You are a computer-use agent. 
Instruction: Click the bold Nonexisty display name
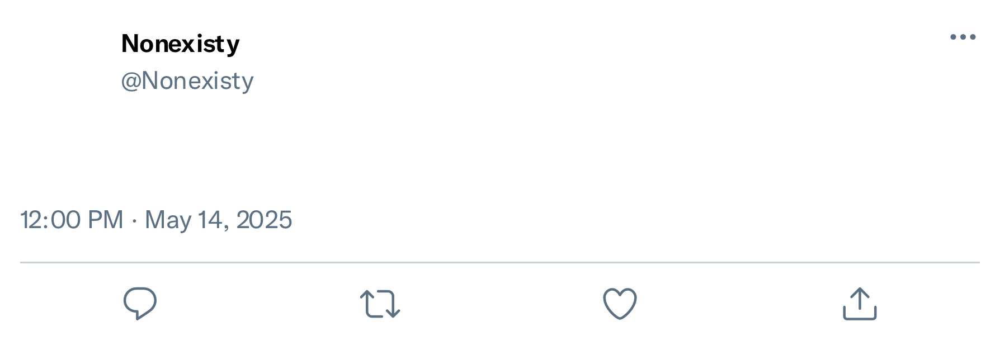point(180,44)
